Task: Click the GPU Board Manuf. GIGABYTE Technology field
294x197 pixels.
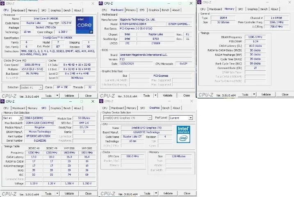Action: pyautogui.click(x=146, y=132)
